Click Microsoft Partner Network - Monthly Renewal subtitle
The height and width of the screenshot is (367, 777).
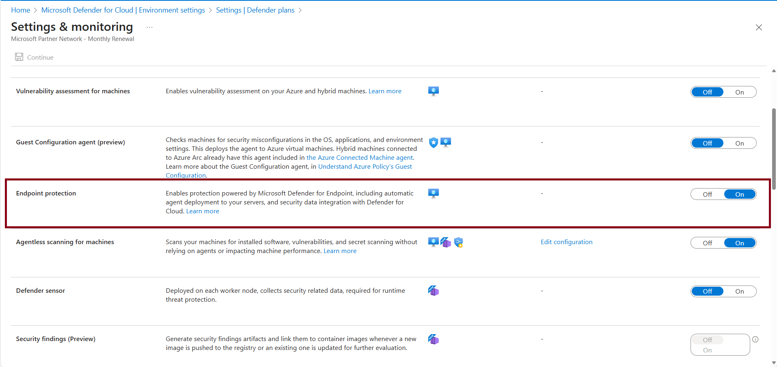tap(72, 39)
